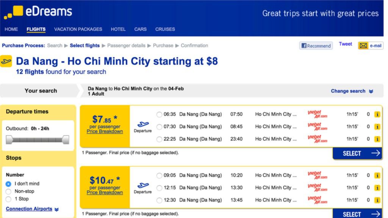Select Non-stop stops option

coord(8,192)
